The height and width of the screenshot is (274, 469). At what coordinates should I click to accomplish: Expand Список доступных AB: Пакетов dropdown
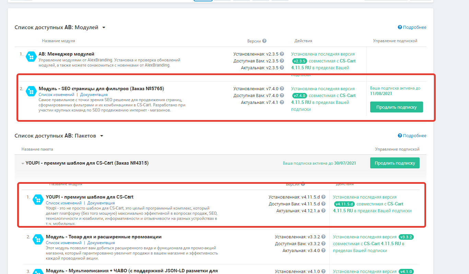click(102, 136)
